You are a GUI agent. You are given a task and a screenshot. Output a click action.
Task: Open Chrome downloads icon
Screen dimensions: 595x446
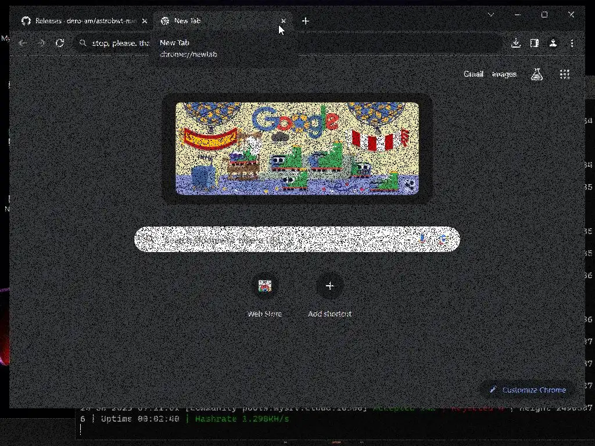pos(516,43)
